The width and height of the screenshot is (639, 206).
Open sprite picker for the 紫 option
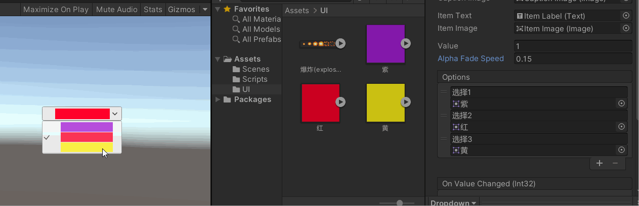[621, 104]
